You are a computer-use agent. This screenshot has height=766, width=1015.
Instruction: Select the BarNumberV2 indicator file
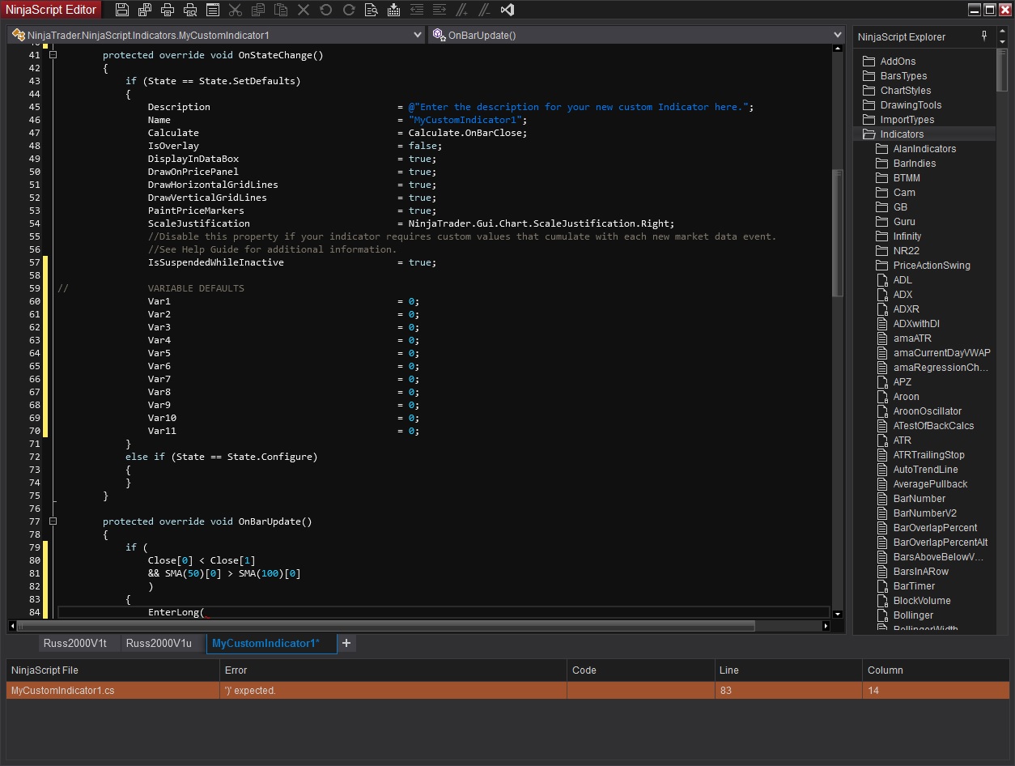925,513
